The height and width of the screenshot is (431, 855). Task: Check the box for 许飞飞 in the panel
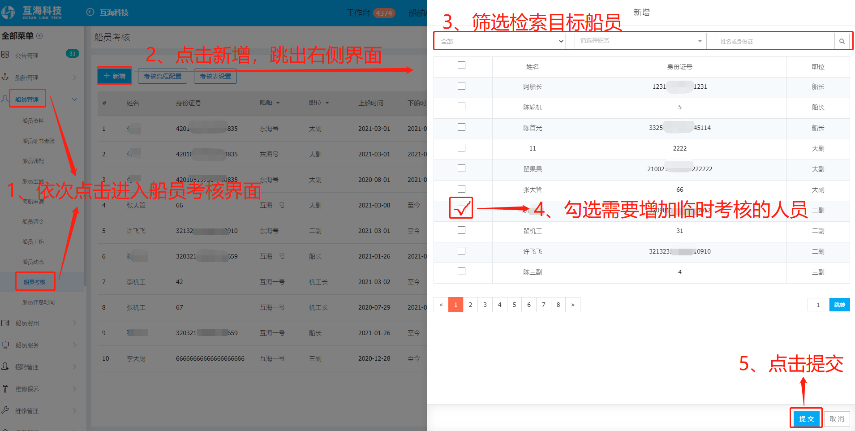click(x=461, y=251)
